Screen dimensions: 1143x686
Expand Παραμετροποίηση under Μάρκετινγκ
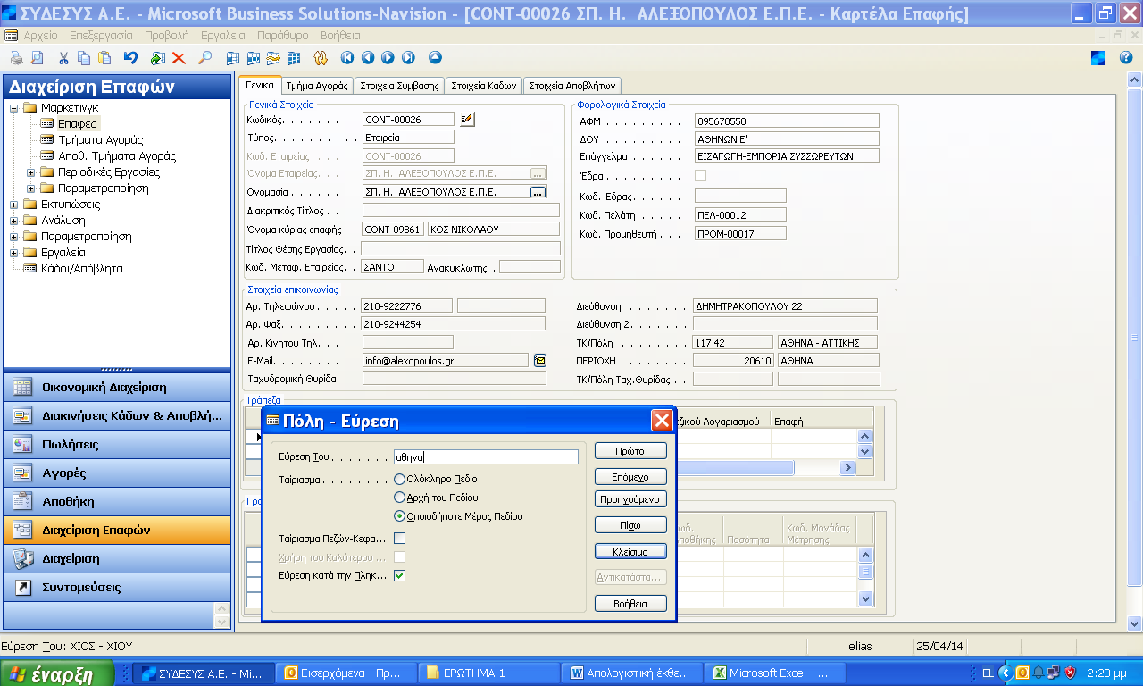[x=30, y=188]
